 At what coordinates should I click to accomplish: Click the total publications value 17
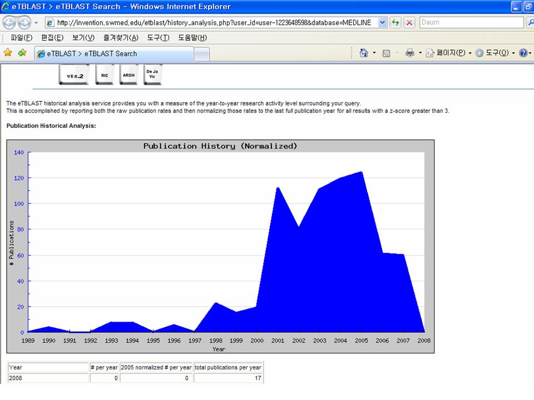258,378
